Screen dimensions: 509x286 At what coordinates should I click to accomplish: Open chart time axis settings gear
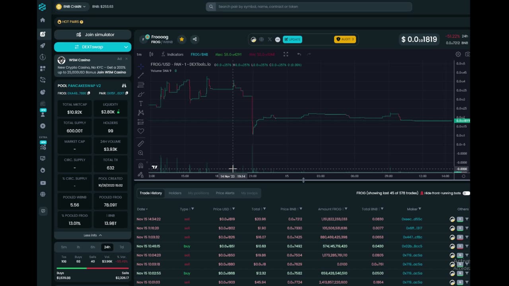pyautogui.click(x=463, y=176)
